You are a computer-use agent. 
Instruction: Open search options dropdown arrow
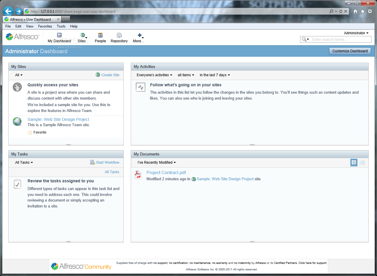point(308,39)
